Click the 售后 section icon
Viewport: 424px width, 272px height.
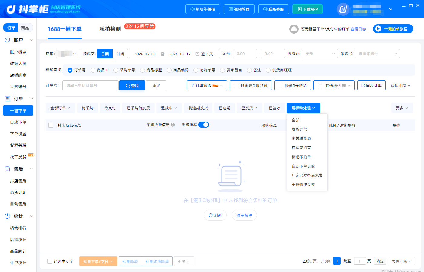pos(8,169)
